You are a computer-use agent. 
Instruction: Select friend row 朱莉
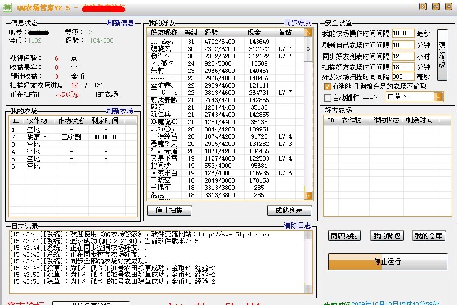[x=226, y=71]
